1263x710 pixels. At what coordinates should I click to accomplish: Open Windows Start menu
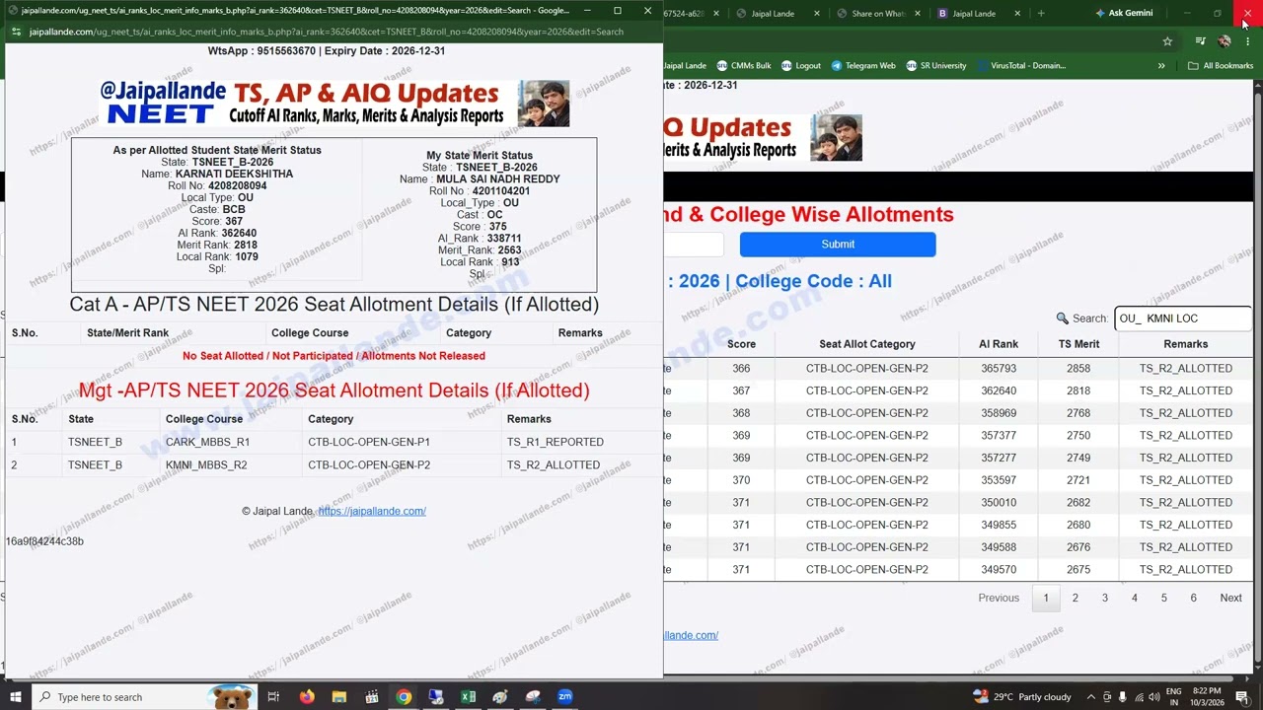15,697
